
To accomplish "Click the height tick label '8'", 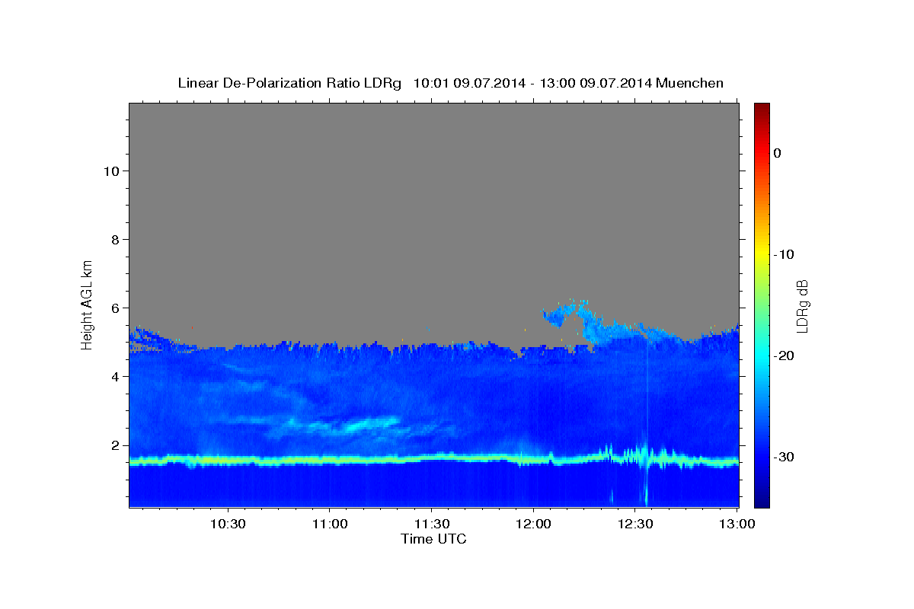I will (x=114, y=239).
